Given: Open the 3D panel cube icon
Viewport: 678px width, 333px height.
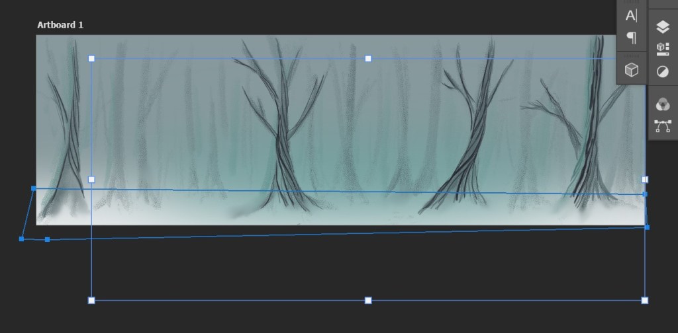Looking at the screenshot, I should [632, 69].
